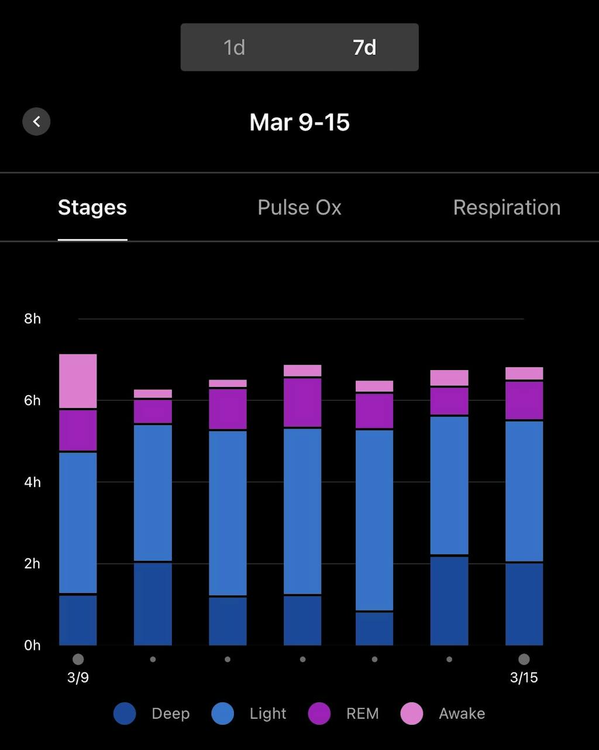Tap the Light segment of the fourth bar
Screen dimensions: 599x750
point(302,511)
